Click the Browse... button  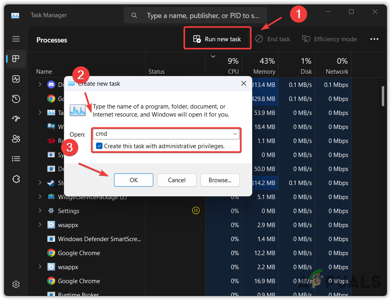pos(220,180)
